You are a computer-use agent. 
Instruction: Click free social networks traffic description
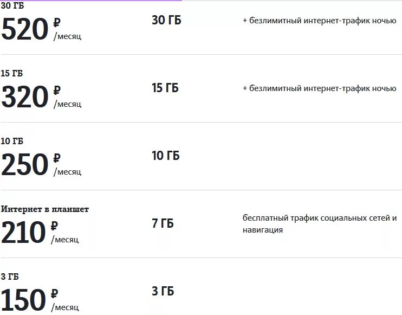click(320, 224)
